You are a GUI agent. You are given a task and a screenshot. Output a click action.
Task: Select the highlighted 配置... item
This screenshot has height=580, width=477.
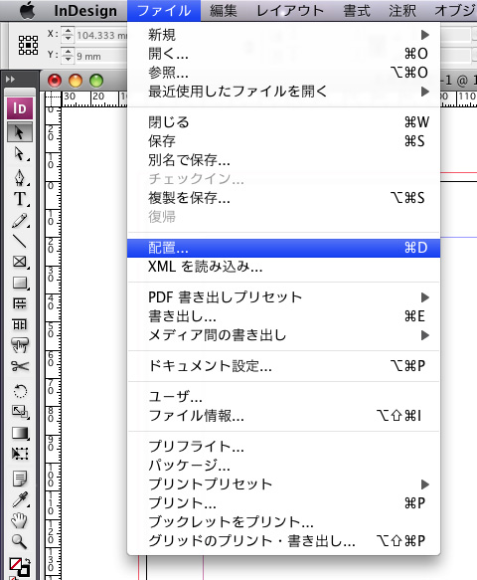[x=284, y=248]
